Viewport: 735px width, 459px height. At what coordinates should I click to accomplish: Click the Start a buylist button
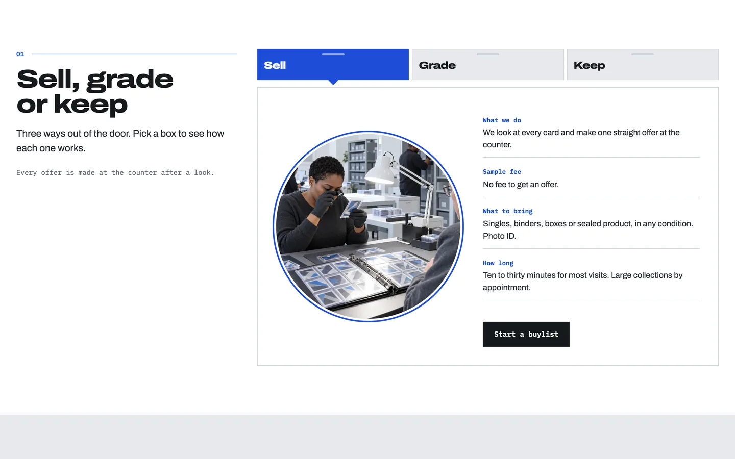click(526, 334)
